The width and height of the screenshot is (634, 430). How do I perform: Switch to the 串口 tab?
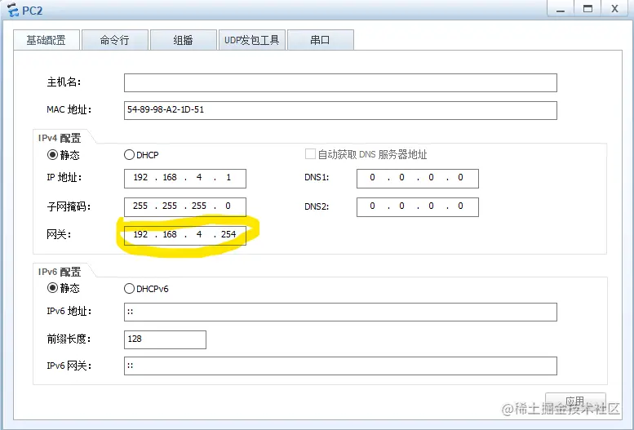(x=320, y=40)
